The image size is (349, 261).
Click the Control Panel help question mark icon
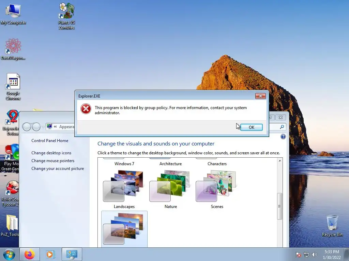[x=283, y=137]
